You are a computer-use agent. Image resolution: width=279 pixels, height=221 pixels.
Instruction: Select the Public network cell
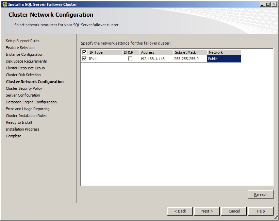[224, 59]
